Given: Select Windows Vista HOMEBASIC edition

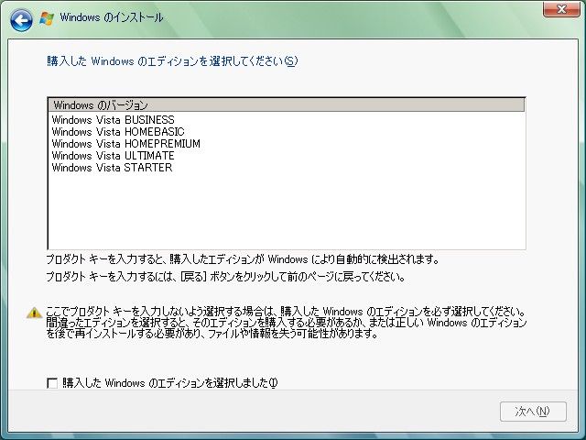Looking at the screenshot, I should point(117,132).
